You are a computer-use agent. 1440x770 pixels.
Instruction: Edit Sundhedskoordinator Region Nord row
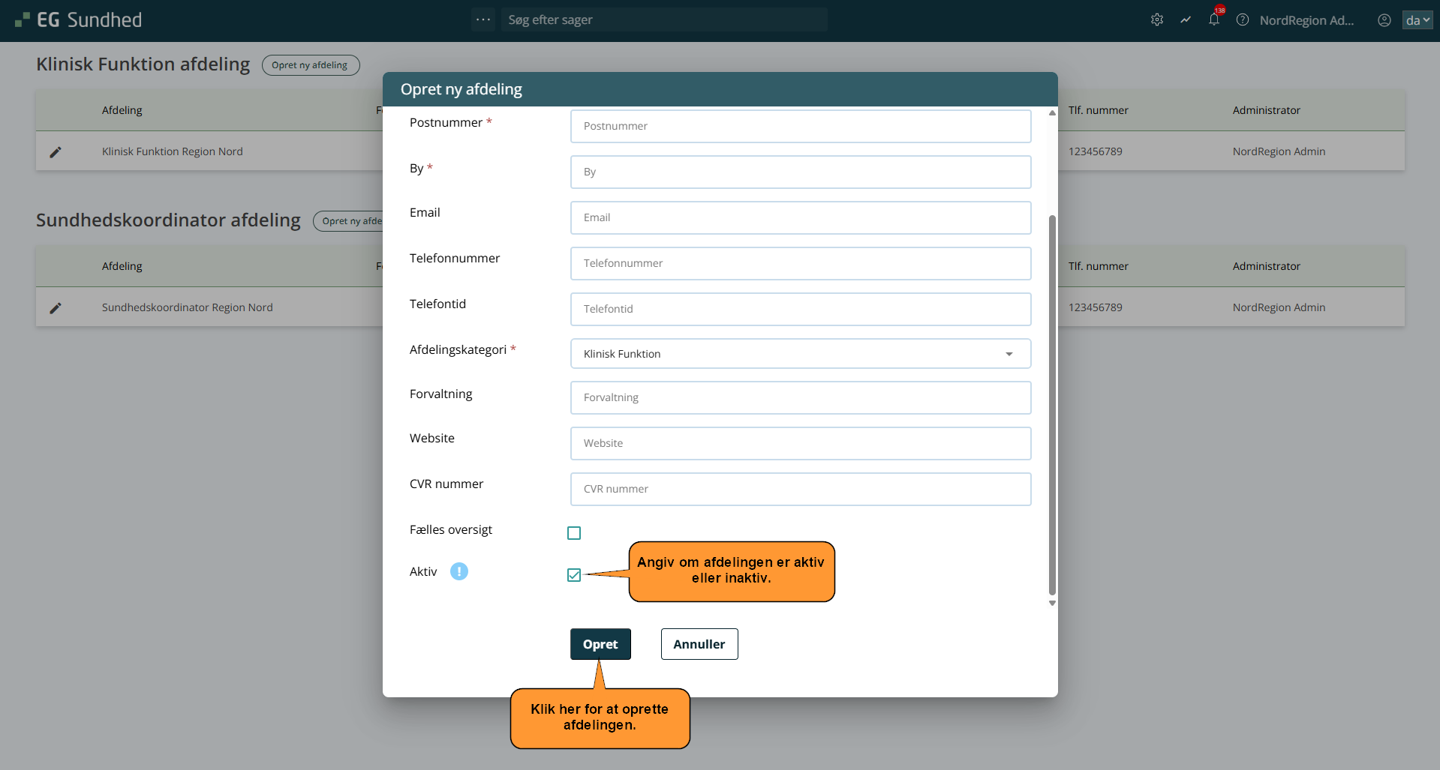coord(56,308)
